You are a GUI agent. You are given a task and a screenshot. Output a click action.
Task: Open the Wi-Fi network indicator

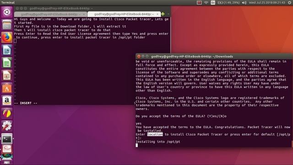(206, 3)
